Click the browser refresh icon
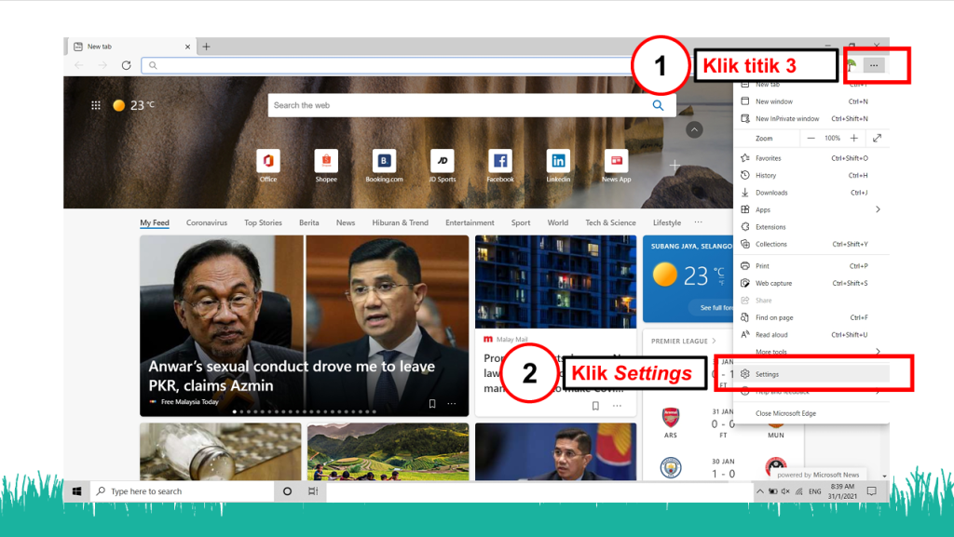Image resolution: width=954 pixels, height=537 pixels. click(x=126, y=65)
